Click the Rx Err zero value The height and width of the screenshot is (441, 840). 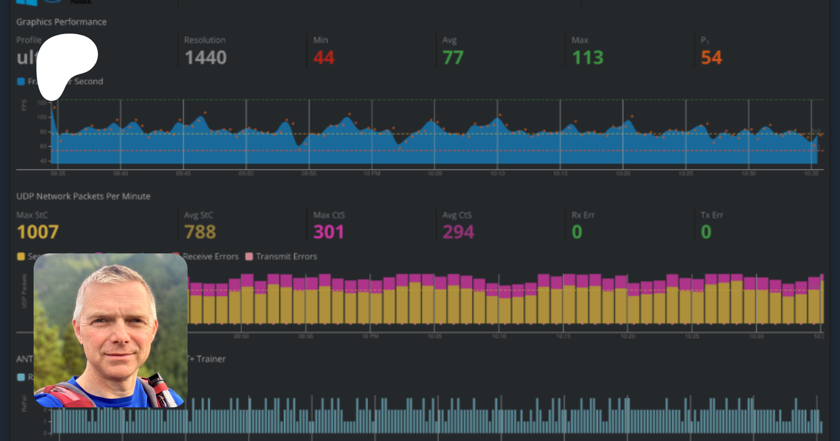[x=577, y=232]
